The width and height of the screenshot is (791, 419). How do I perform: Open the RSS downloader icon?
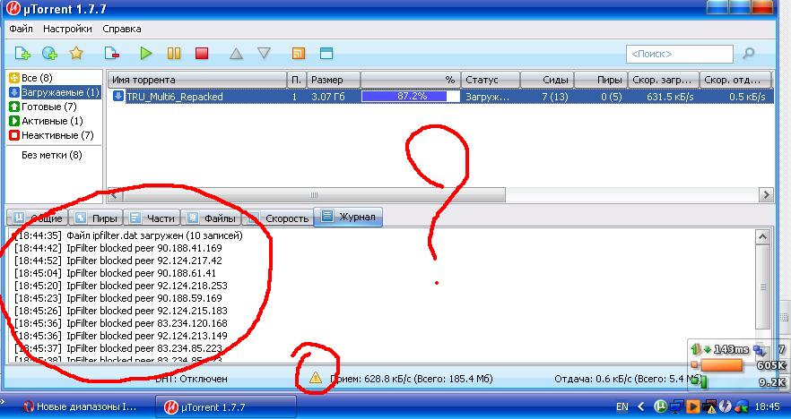point(299,54)
